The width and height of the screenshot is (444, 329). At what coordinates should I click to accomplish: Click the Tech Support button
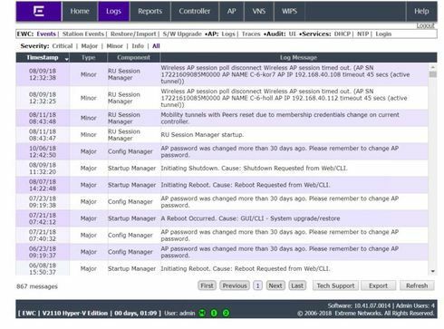click(335, 285)
